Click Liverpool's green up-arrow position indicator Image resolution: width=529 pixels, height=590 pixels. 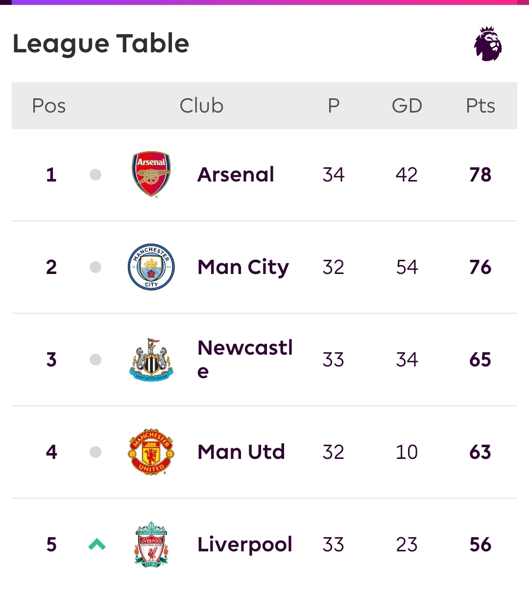coord(97,544)
